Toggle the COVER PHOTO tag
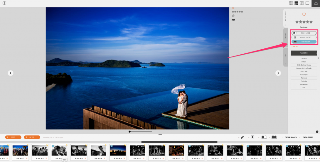 click(304, 37)
